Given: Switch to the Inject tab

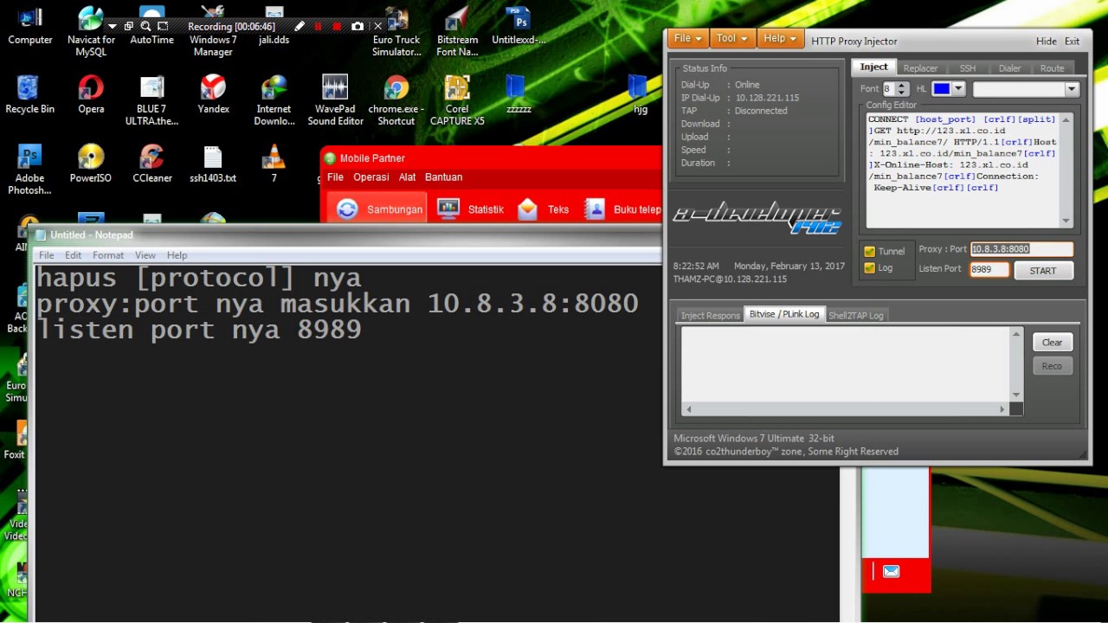Looking at the screenshot, I should click(x=873, y=67).
